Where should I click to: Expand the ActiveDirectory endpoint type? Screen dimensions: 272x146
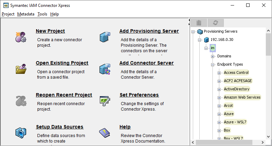tap(219, 89)
